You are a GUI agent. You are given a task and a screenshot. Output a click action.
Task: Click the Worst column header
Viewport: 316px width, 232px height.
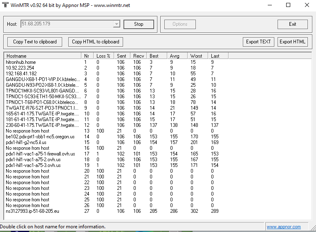pos(197,56)
